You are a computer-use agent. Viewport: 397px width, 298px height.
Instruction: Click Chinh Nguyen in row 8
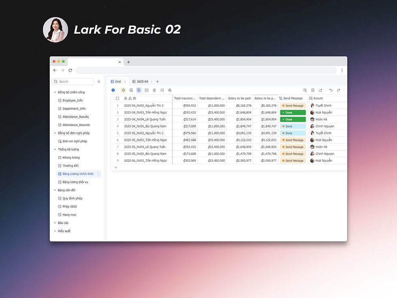324,154
